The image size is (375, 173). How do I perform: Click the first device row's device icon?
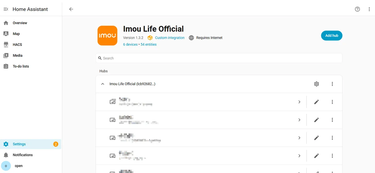pos(112,102)
